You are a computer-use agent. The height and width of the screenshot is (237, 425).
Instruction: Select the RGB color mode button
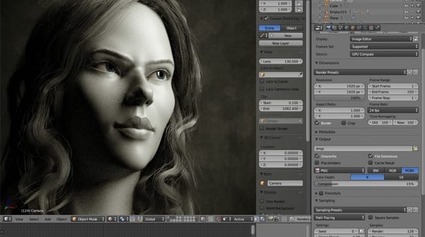coord(393,170)
